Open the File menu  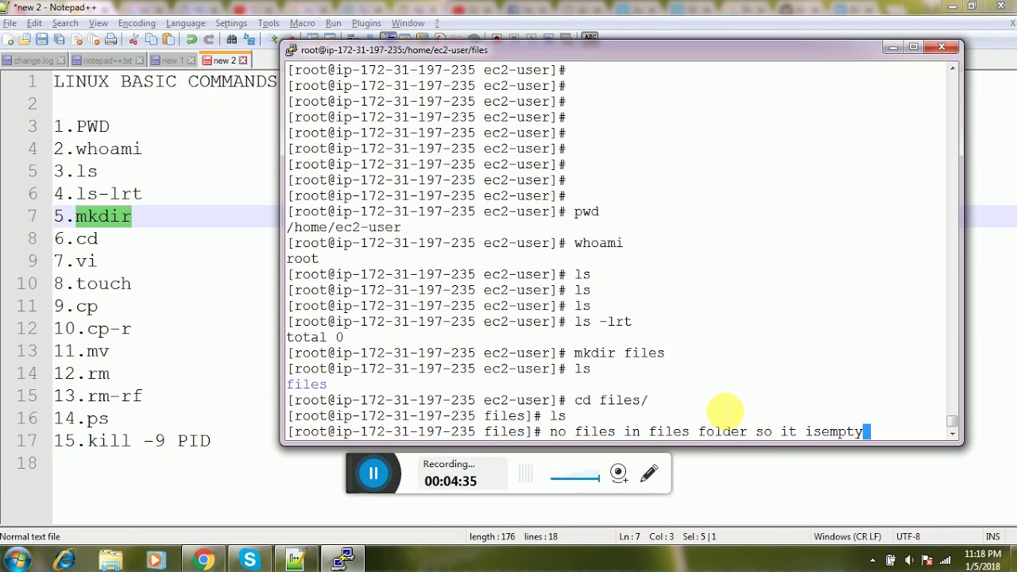point(10,23)
